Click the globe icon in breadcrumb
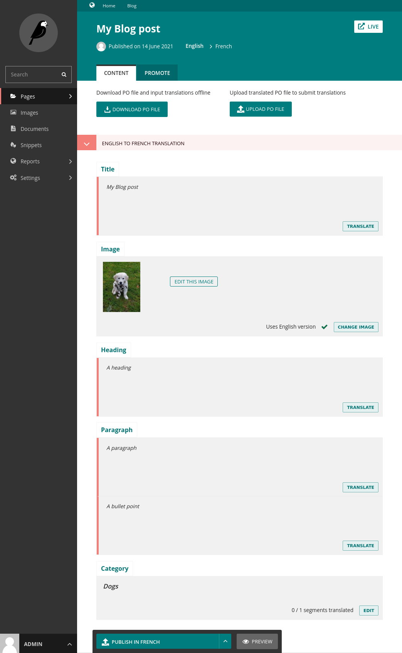Viewport: 402px width, 653px height. pyautogui.click(x=92, y=5)
